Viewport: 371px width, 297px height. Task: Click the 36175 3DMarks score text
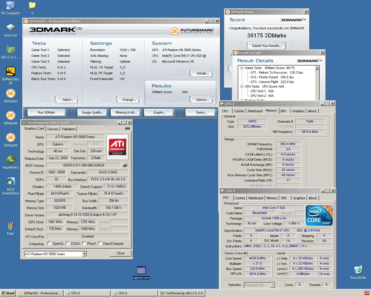(267, 36)
